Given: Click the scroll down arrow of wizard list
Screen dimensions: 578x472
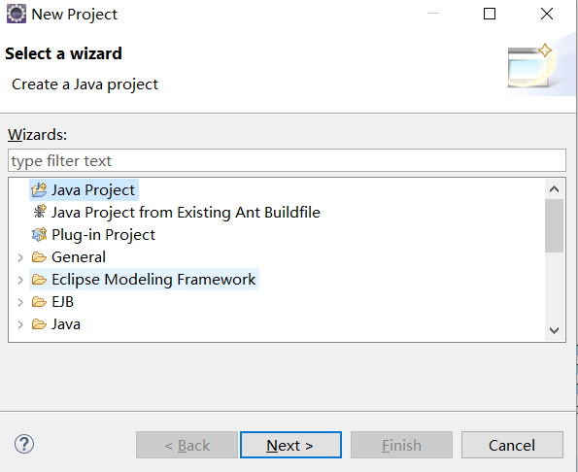Looking at the screenshot, I should [554, 330].
